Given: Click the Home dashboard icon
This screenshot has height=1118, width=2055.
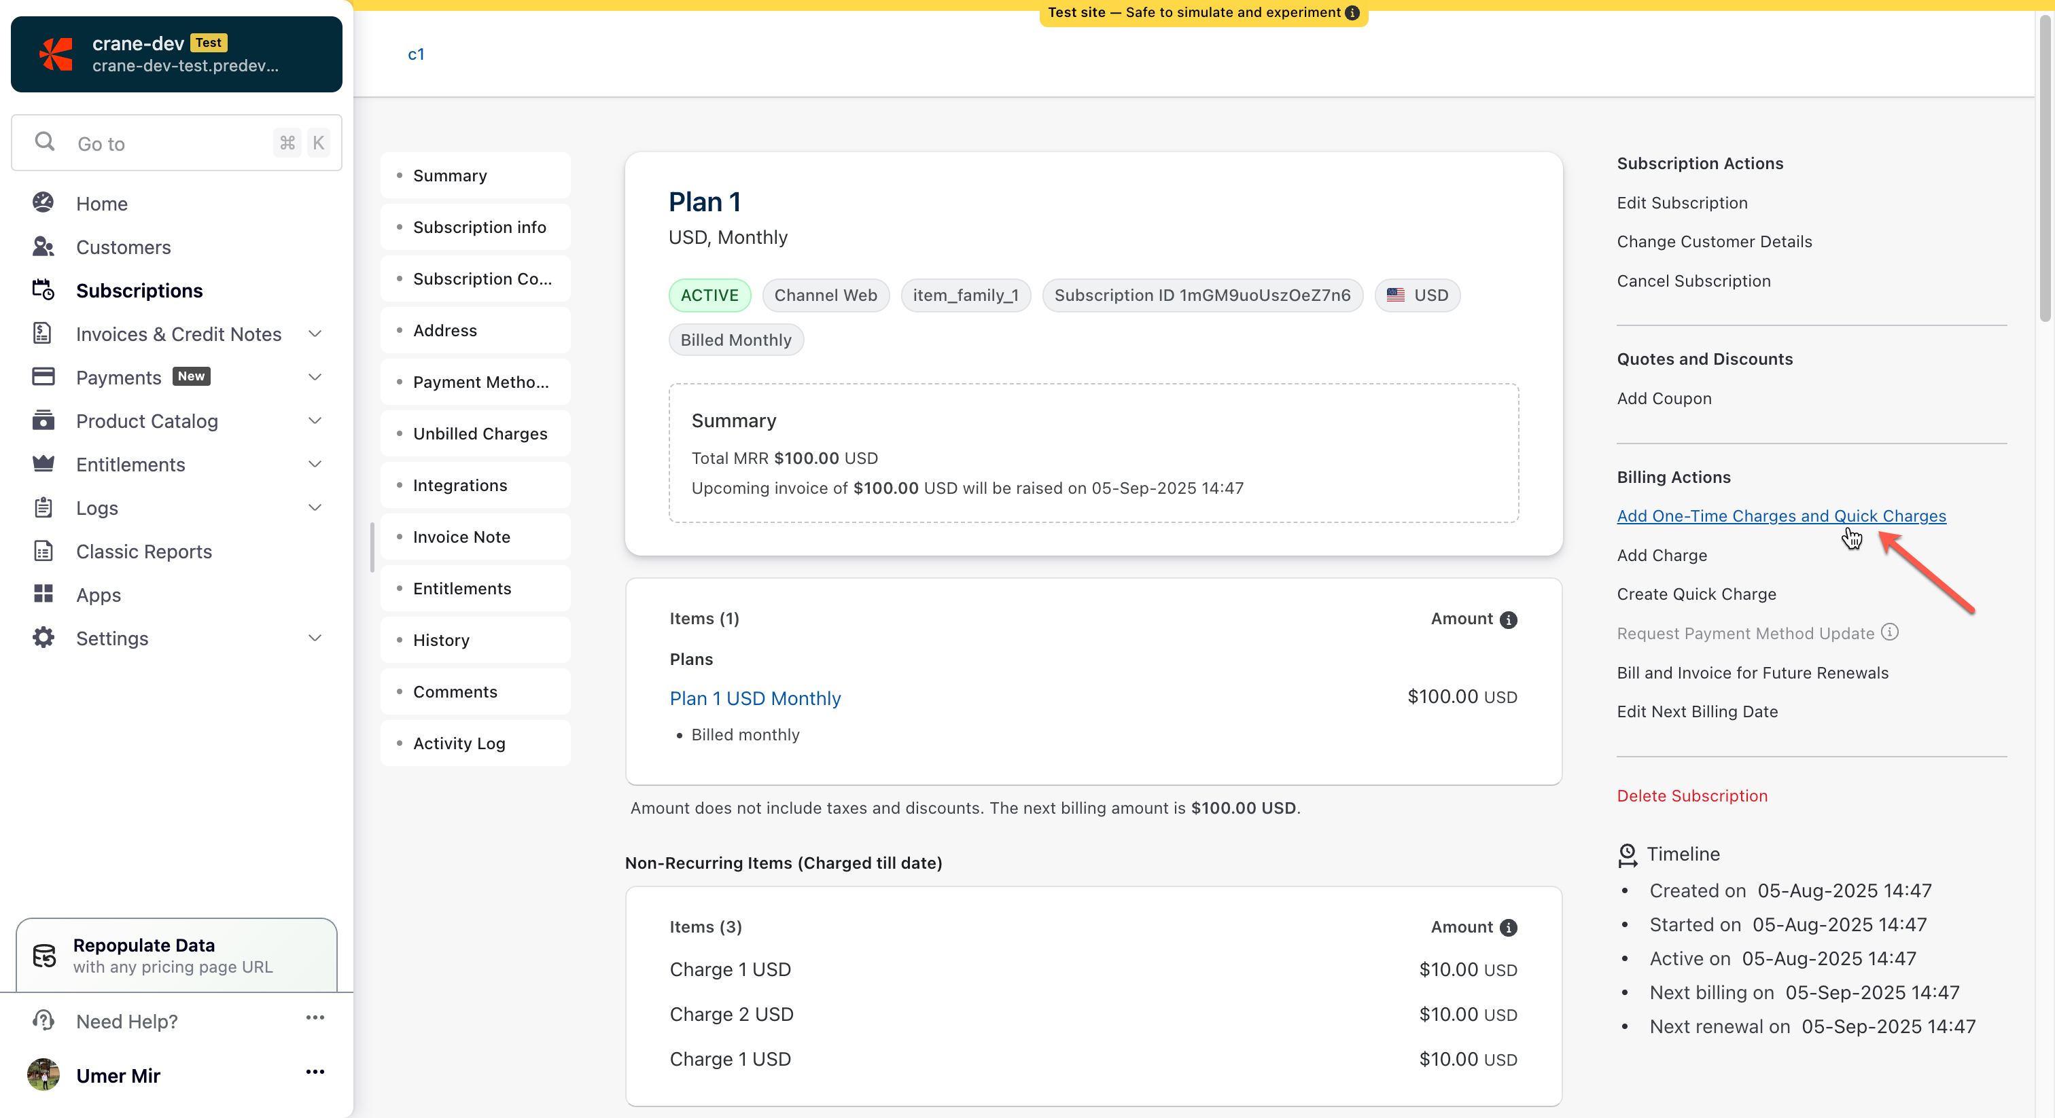Looking at the screenshot, I should pos(43,202).
